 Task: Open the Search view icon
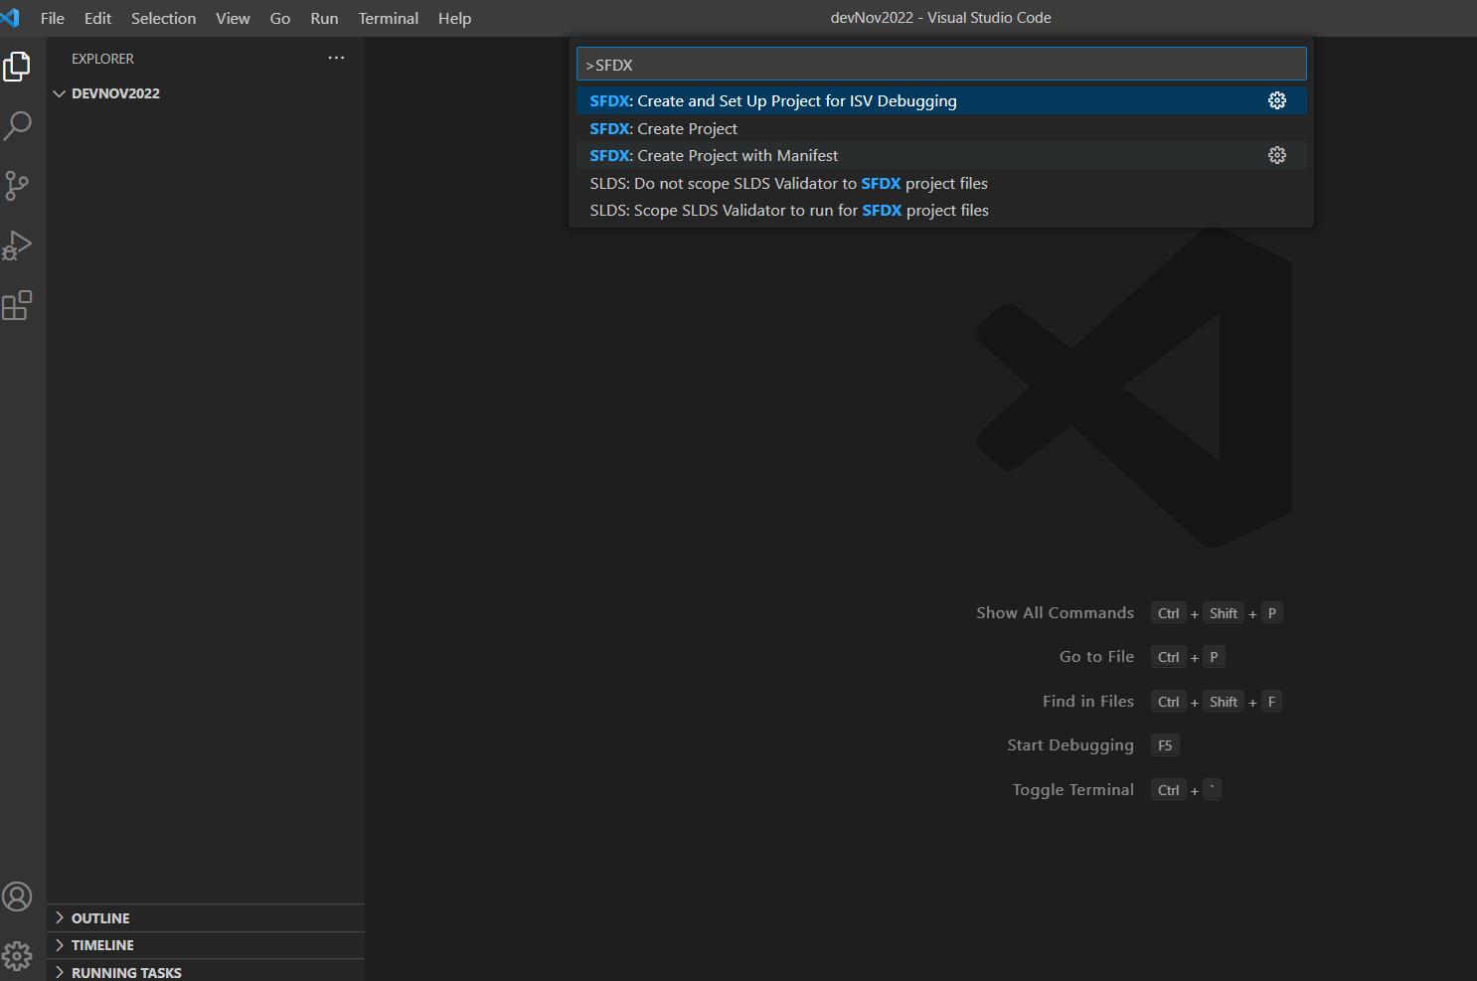point(17,126)
